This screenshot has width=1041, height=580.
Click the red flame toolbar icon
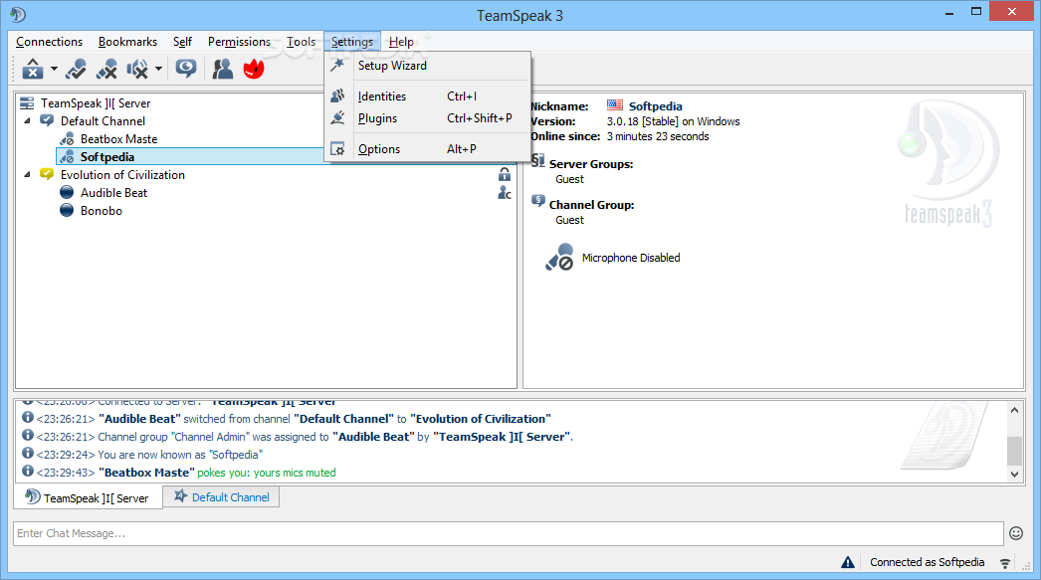pyautogui.click(x=254, y=69)
